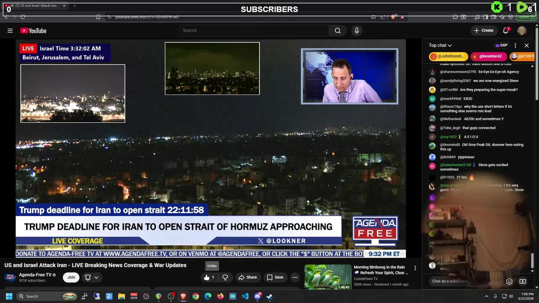Open Brave browser in the taskbar

point(183,296)
